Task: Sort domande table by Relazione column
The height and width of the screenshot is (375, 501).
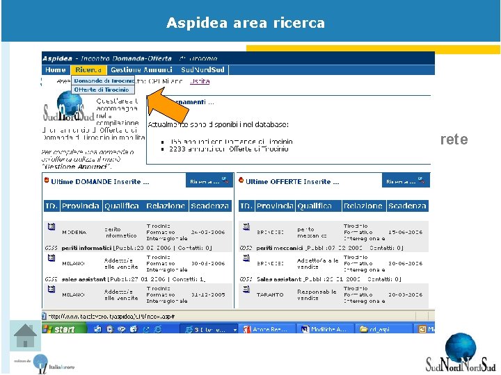Action: point(166,206)
